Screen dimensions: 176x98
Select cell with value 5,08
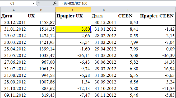click(128, 55)
